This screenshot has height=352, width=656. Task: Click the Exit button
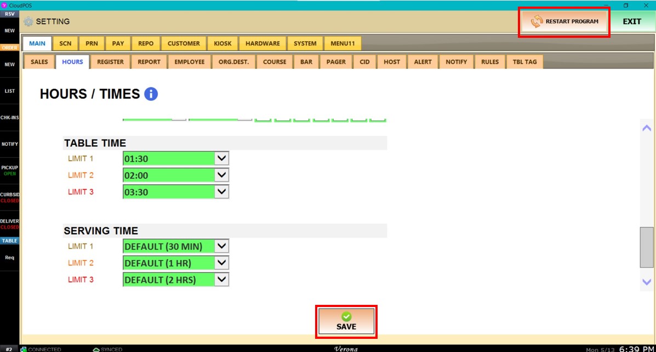(631, 22)
